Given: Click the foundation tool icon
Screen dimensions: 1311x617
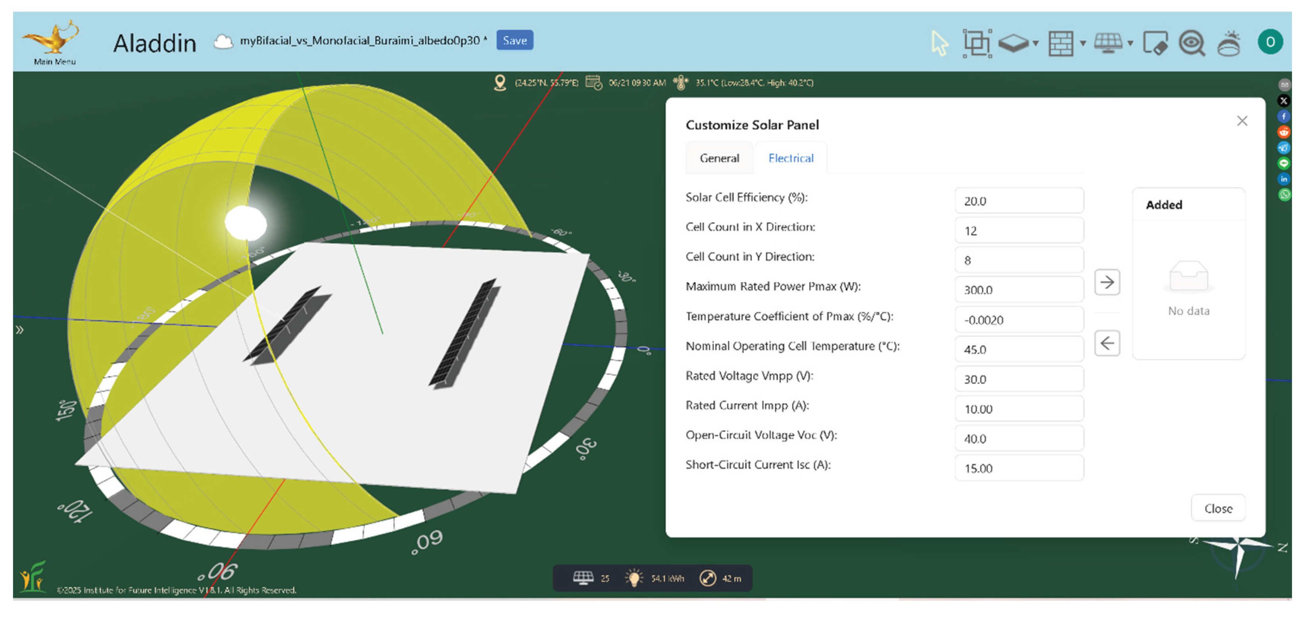Looking at the screenshot, I should coord(1013,43).
